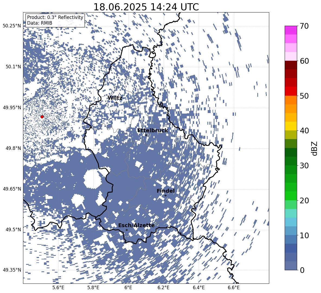This screenshot has height=293, width=321.
Task: Click the 6°E longitude label
Action: (x=128, y=288)
